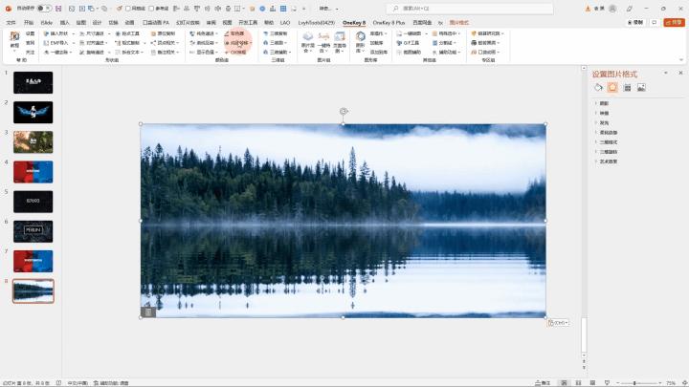This screenshot has height=387, width=689.
Task: Expand the 发光 glow section
Action: (604, 123)
